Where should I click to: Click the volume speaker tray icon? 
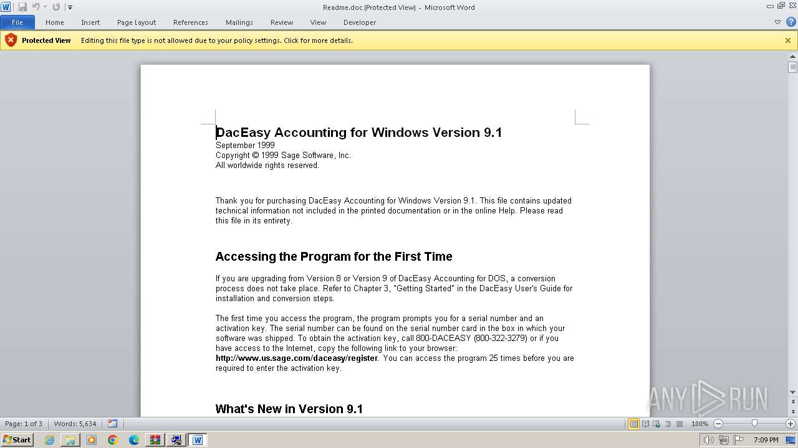click(709, 440)
